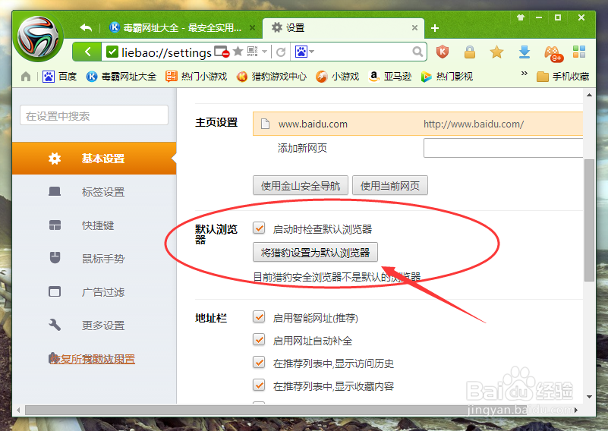Screen dimensions: 608x431
Task: Open the 猎豹游戏中心 bookmark
Action: pyautogui.click(x=272, y=77)
